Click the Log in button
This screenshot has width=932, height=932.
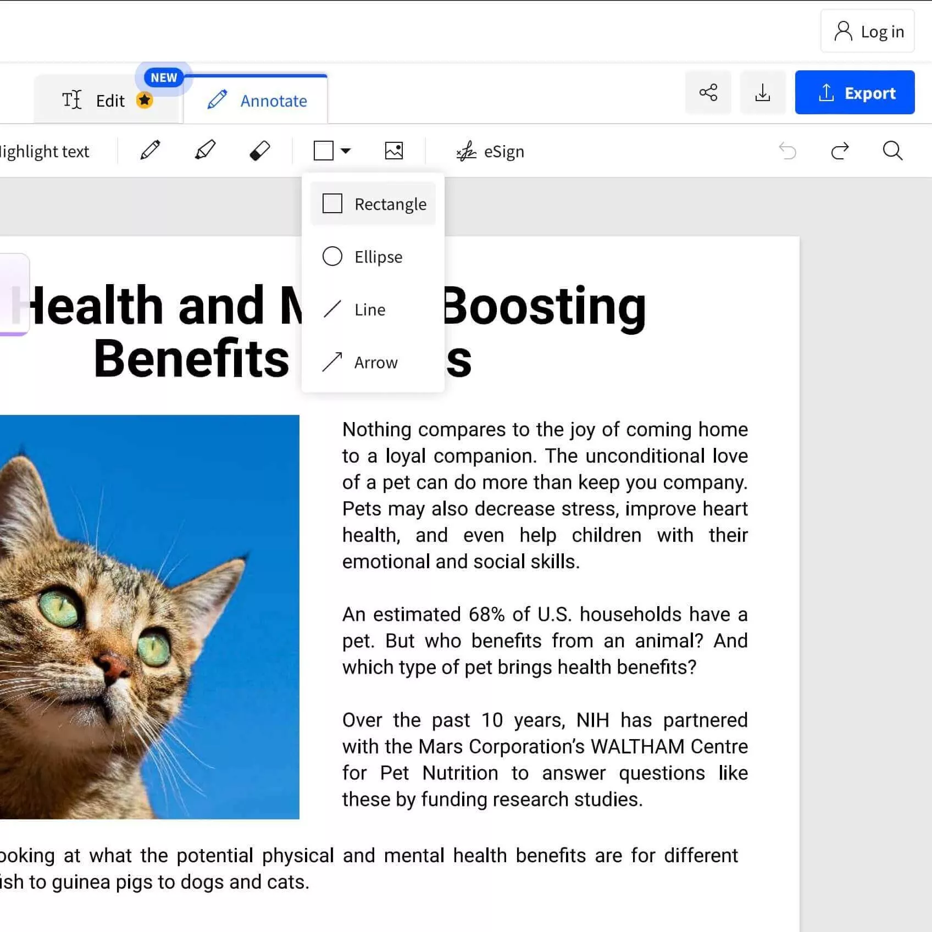point(867,31)
